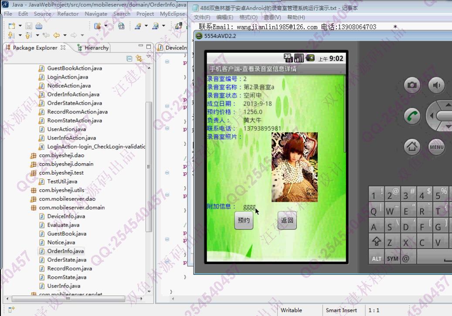Click Smart Insert in status bar
The image size is (452, 316).
[341, 310]
